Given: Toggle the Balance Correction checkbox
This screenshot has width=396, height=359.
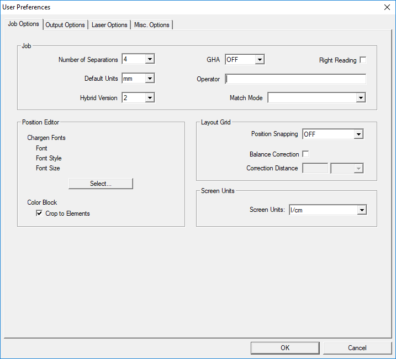Looking at the screenshot, I should coord(305,154).
